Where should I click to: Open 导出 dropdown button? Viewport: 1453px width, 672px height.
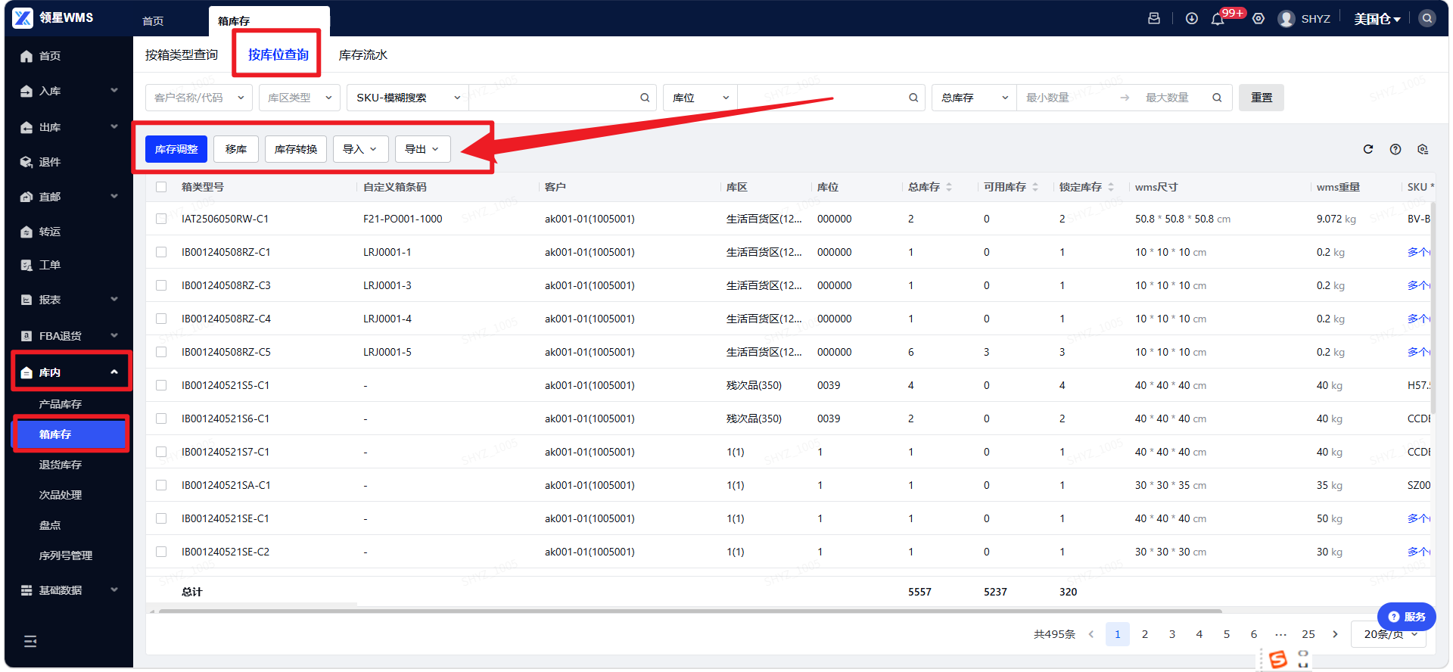click(x=422, y=149)
